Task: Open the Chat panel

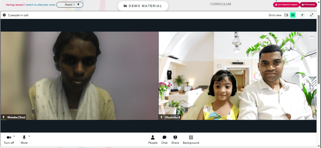Action: [164, 140]
